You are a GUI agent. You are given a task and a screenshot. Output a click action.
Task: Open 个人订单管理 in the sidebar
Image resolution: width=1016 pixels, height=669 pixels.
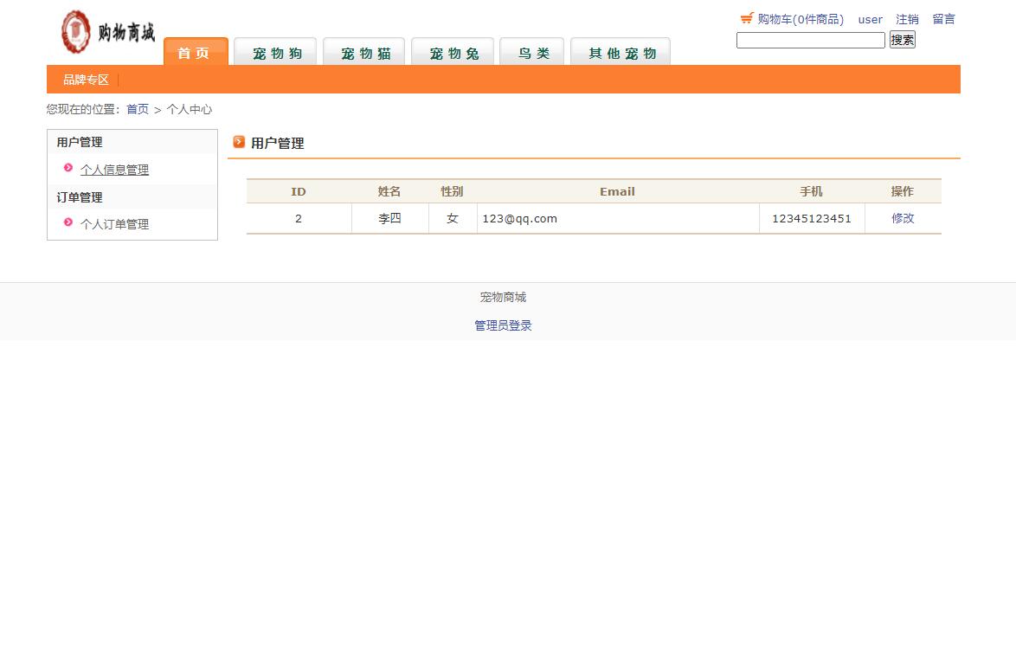click(114, 223)
